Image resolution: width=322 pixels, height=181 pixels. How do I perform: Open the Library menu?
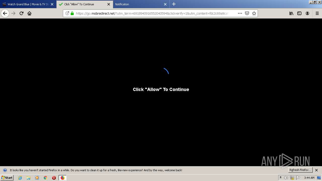[291, 13]
